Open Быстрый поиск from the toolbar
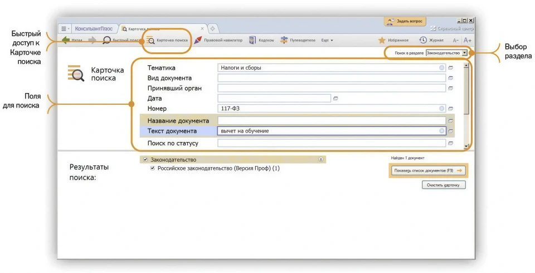This screenshot has height=273, width=535. pyautogui.click(x=121, y=40)
